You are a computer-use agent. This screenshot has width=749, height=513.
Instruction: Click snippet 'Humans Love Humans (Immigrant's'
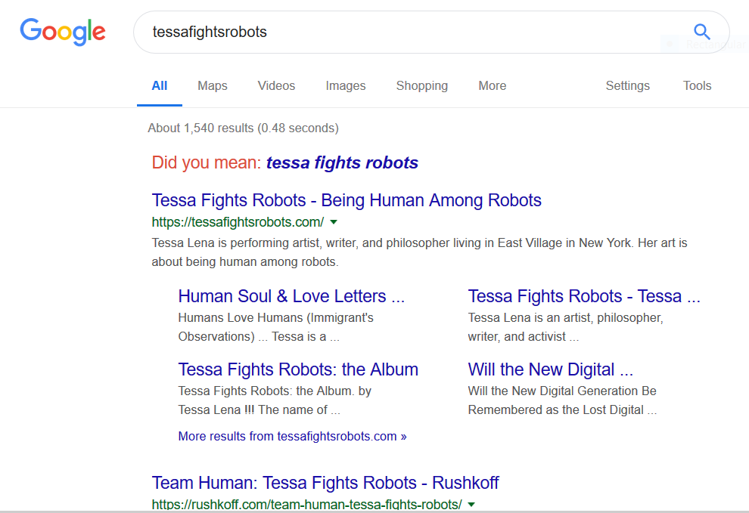276,318
